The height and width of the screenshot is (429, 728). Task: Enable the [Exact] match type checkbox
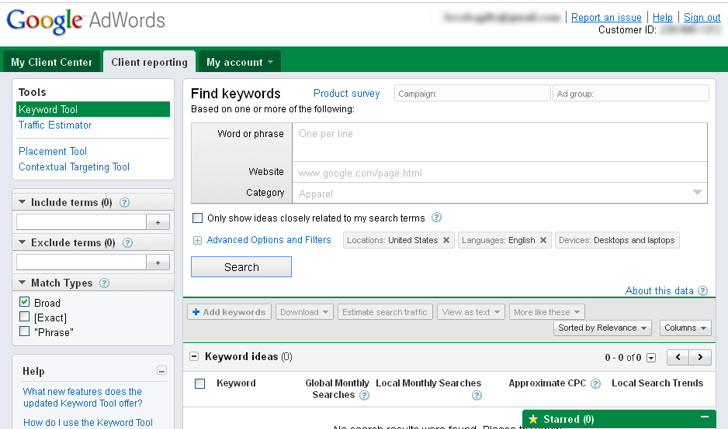click(x=25, y=317)
